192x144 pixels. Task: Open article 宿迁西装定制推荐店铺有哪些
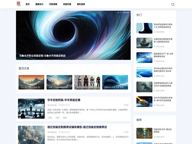pos(77,127)
